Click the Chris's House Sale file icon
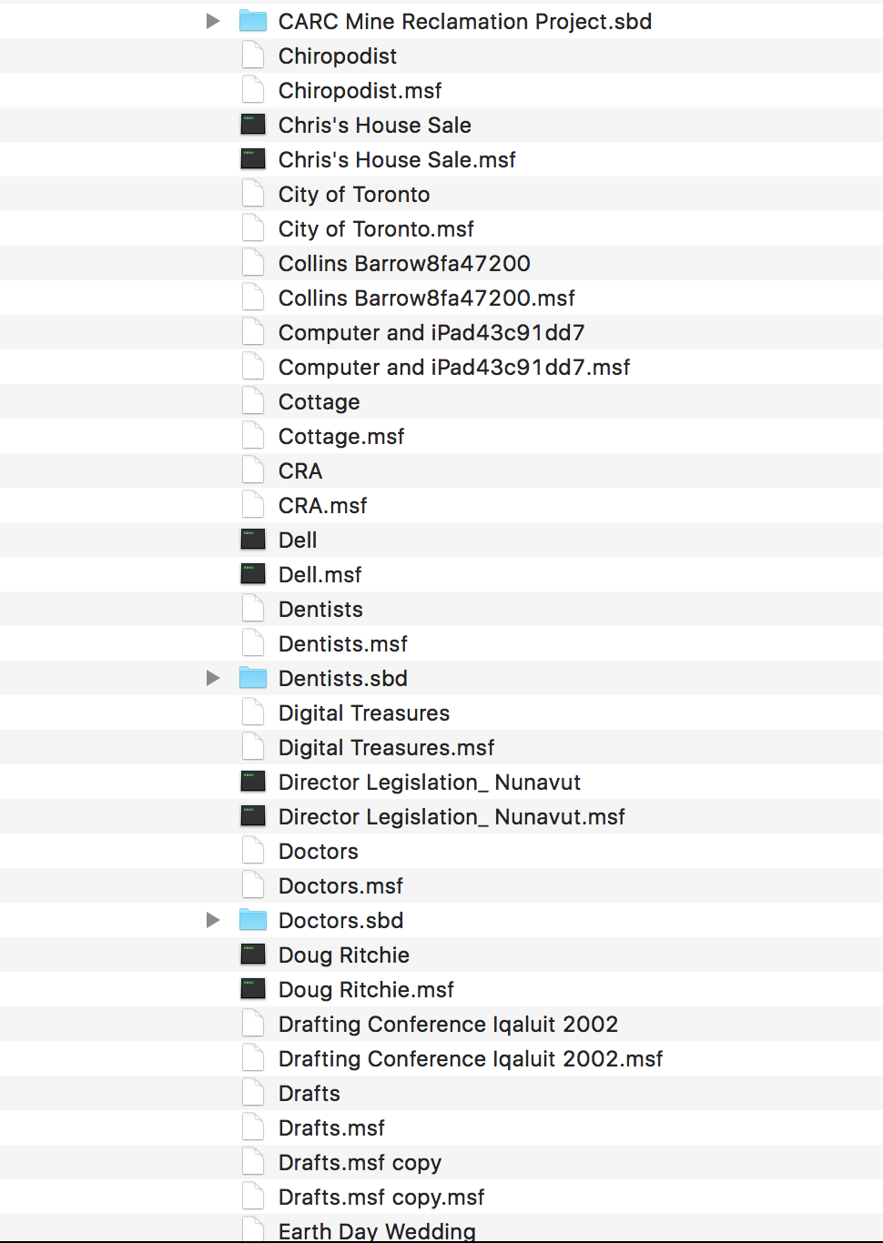Screen dimensions: 883x1243 pos(252,125)
